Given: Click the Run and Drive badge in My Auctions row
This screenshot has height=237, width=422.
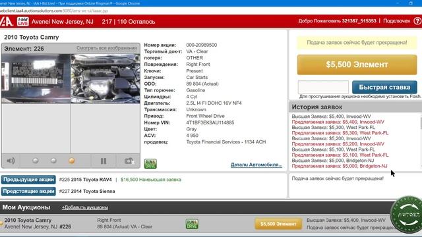Looking at the screenshot, I should click(x=192, y=224).
